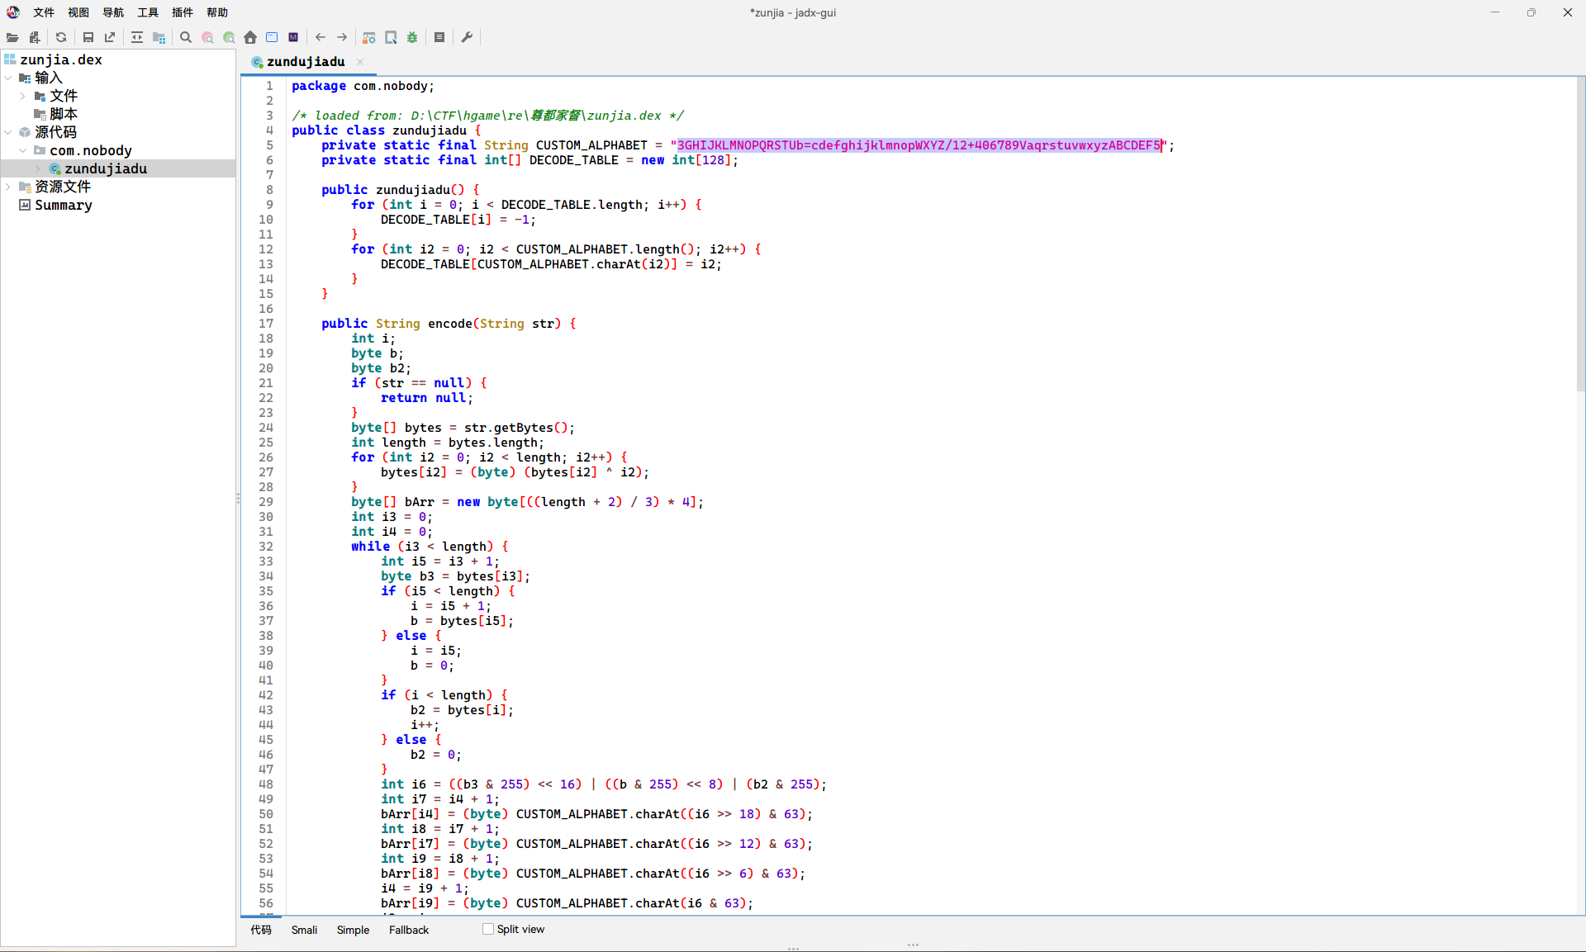Navigate back with the left arrow

321,37
